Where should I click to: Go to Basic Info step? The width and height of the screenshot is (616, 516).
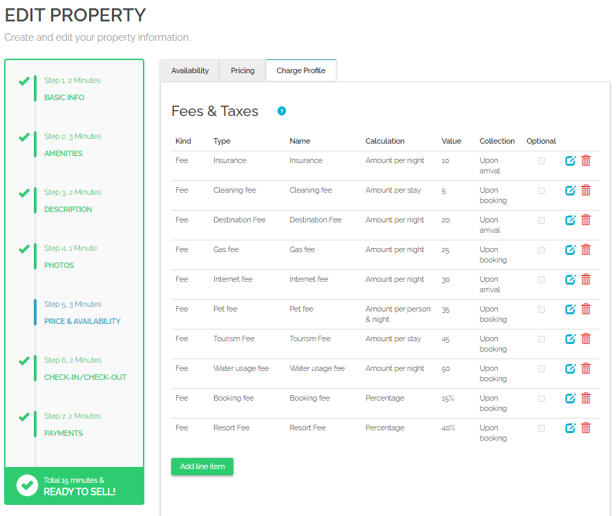tap(64, 97)
